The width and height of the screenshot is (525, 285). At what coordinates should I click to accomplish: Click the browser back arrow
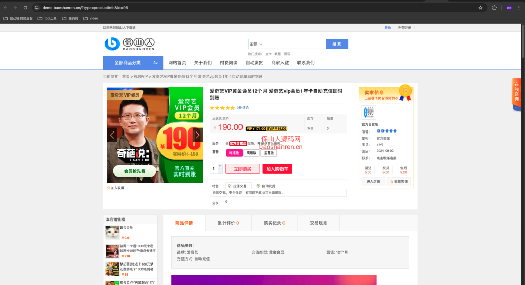6,7
